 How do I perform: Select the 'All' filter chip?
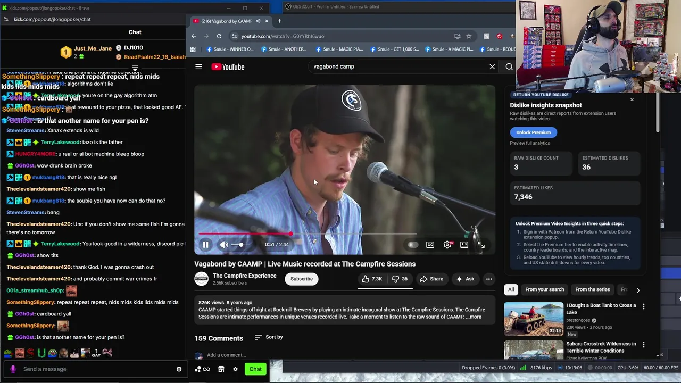pyautogui.click(x=511, y=289)
